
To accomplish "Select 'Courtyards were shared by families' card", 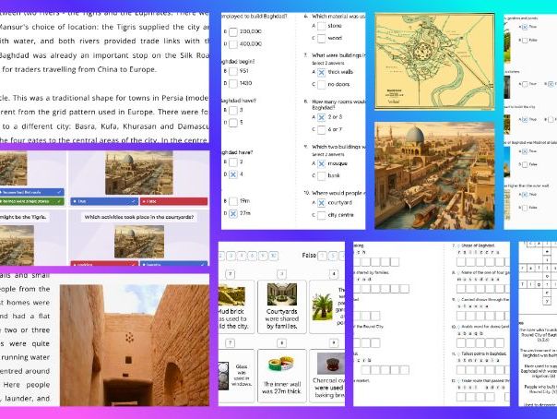I will point(282,306).
